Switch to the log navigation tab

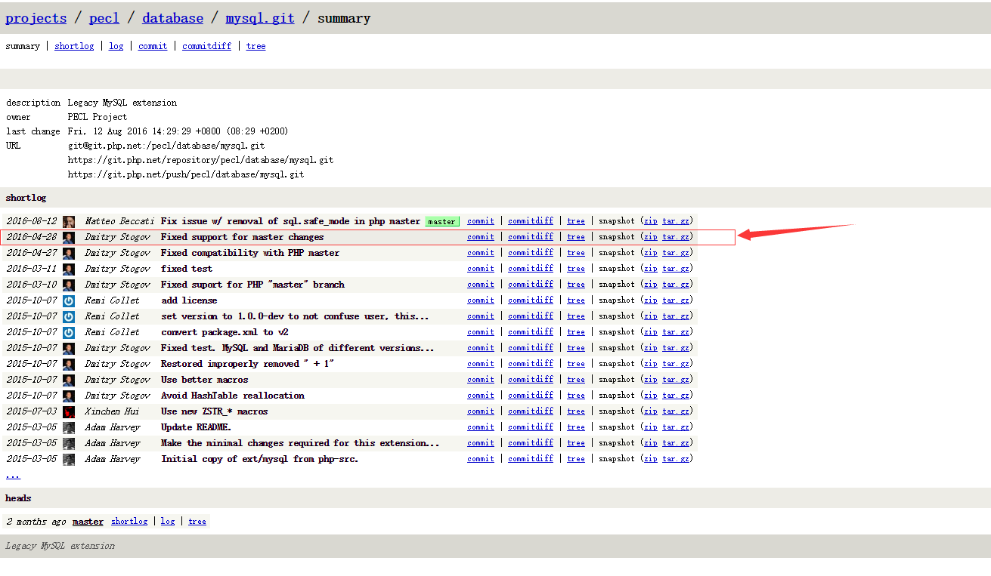(116, 46)
